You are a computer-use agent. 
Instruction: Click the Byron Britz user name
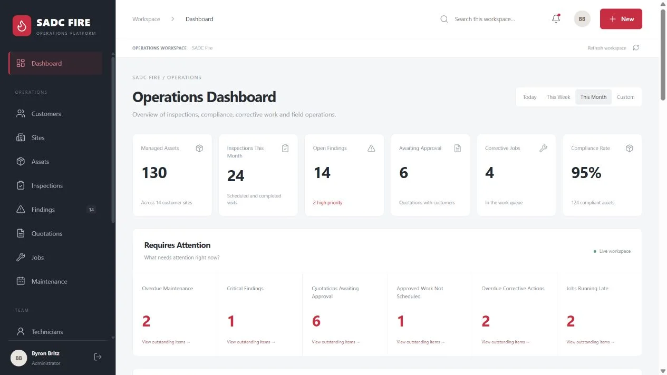click(45, 353)
